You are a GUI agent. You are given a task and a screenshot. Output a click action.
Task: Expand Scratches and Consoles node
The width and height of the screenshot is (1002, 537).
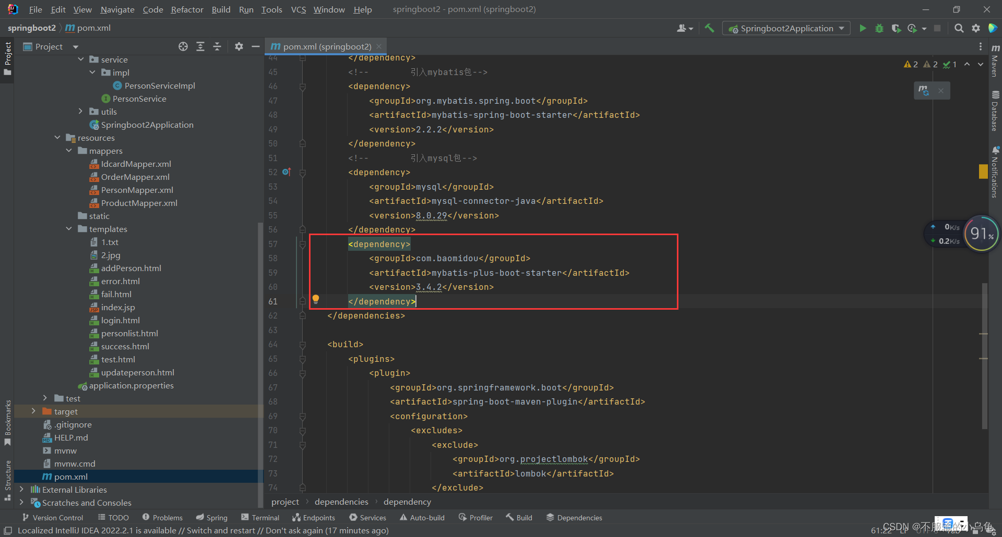coord(21,503)
